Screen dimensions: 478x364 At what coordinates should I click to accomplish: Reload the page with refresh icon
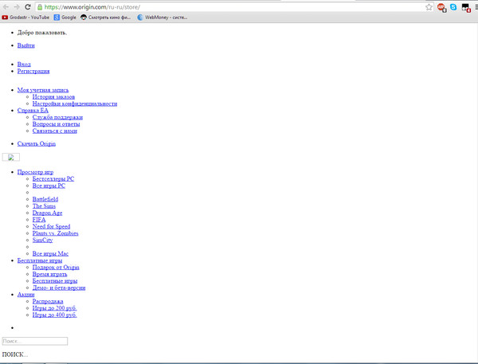(x=27, y=7)
